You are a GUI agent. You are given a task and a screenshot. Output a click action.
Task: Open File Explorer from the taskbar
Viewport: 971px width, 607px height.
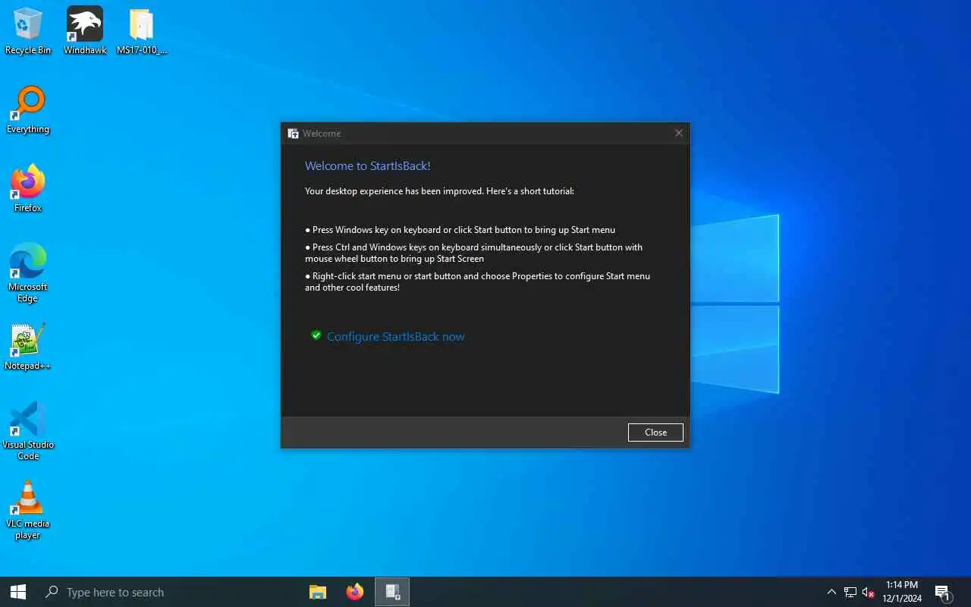(x=318, y=592)
